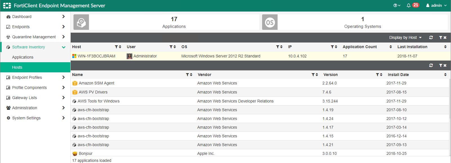Select the WIN-1F3BOCJBRAM host row
This screenshot has height=163, width=451.
tap(96, 56)
